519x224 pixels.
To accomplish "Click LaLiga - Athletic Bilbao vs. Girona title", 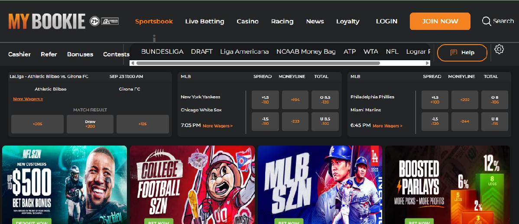I will coord(49,76).
